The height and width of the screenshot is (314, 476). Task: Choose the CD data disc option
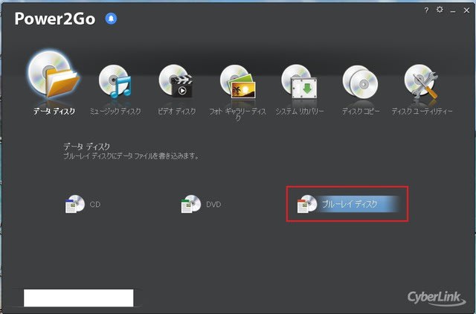pos(83,204)
